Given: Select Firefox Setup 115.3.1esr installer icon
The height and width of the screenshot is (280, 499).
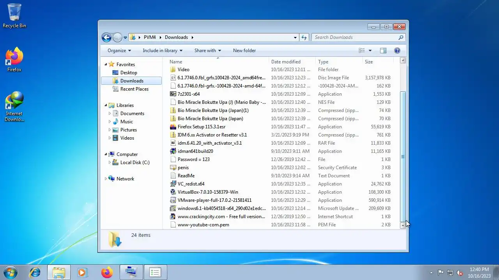Looking at the screenshot, I should (x=173, y=127).
